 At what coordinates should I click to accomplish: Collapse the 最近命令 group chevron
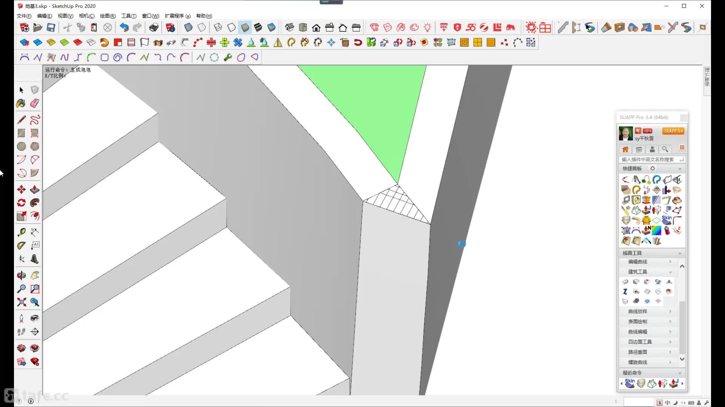(680, 373)
